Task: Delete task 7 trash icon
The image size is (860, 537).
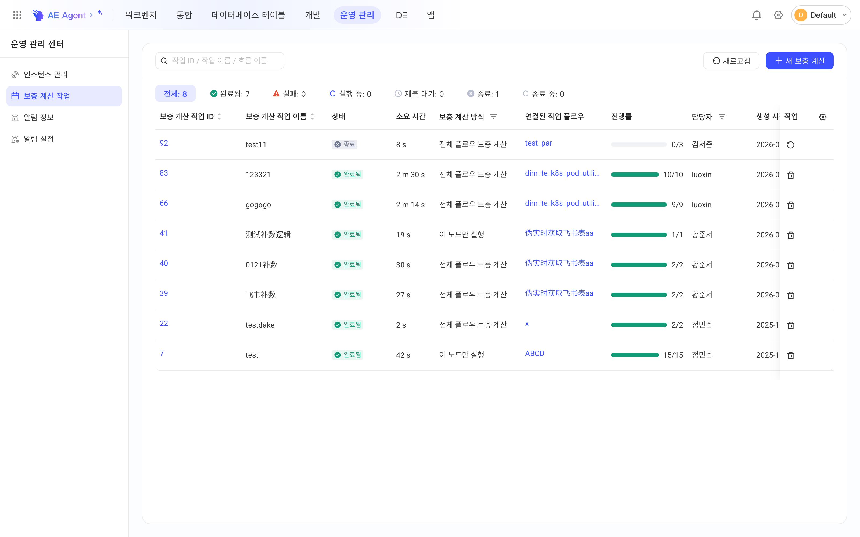Action: point(790,355)
